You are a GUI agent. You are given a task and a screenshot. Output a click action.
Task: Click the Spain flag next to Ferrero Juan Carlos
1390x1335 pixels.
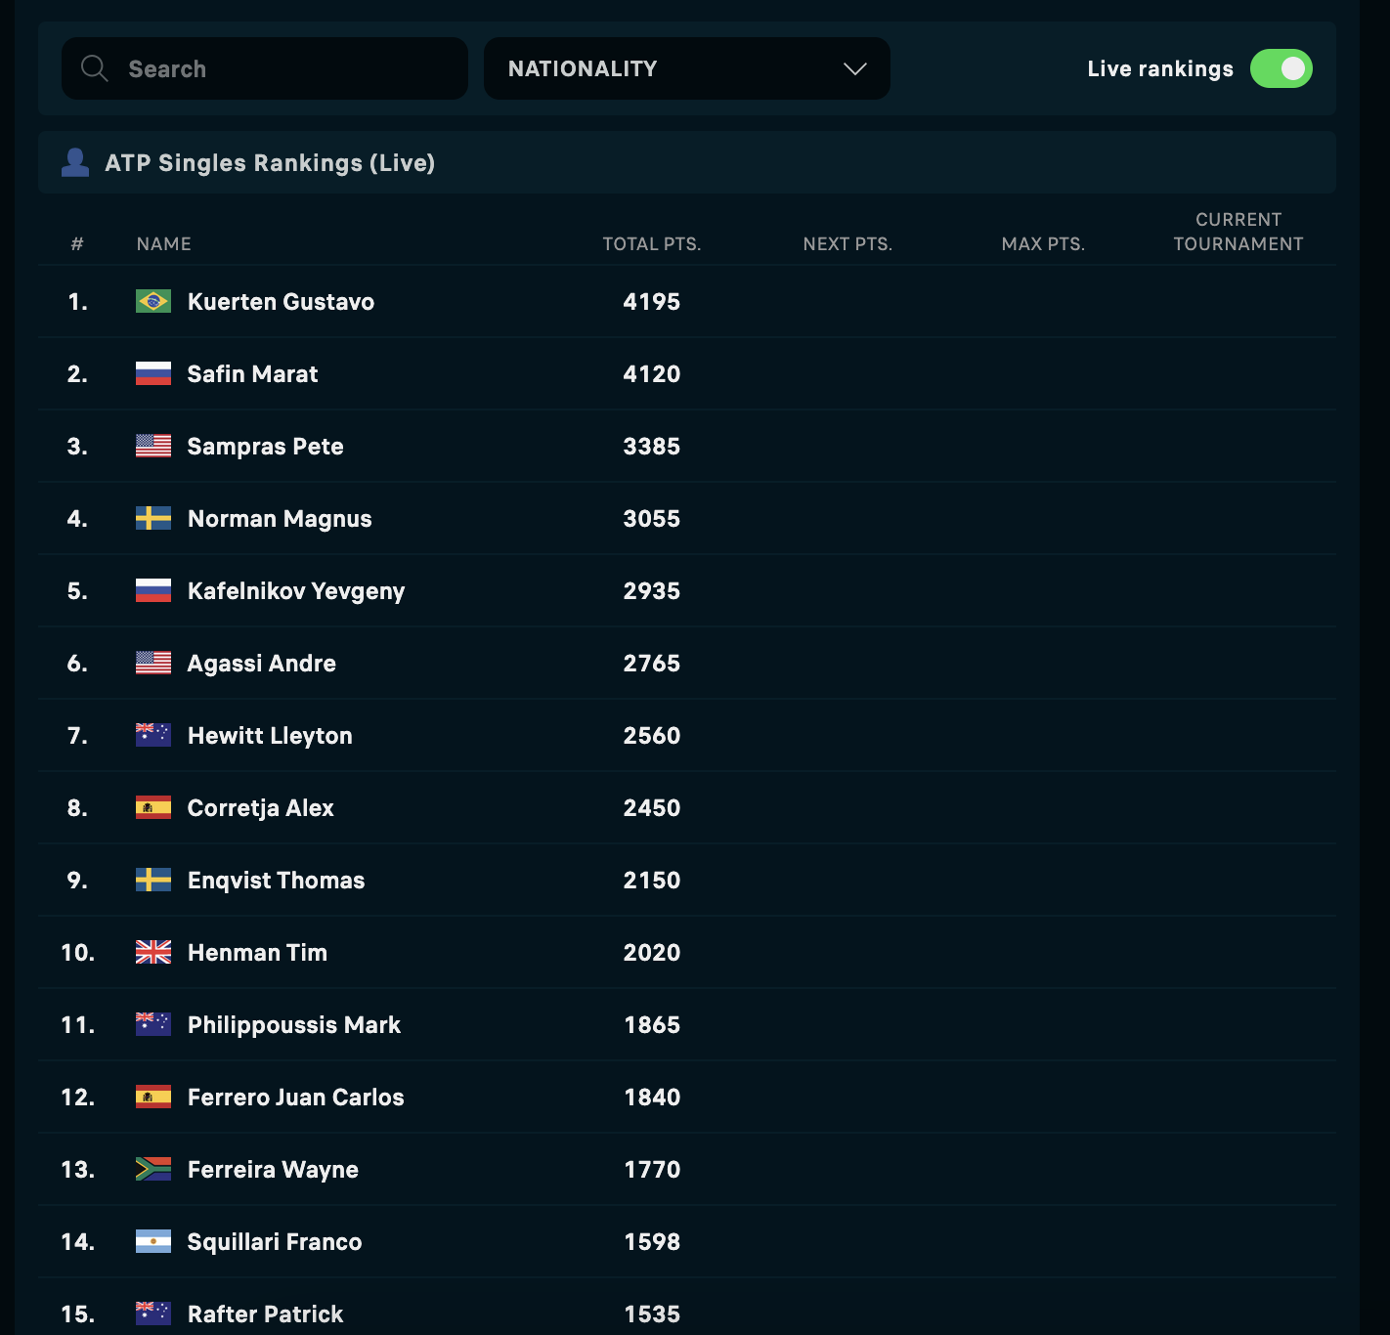(x=153, y=1097)
